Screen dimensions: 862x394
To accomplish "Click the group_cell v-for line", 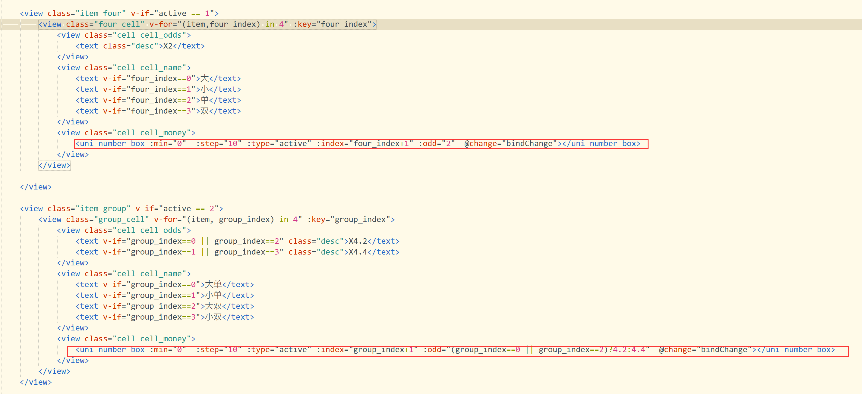I will point(216,220).
